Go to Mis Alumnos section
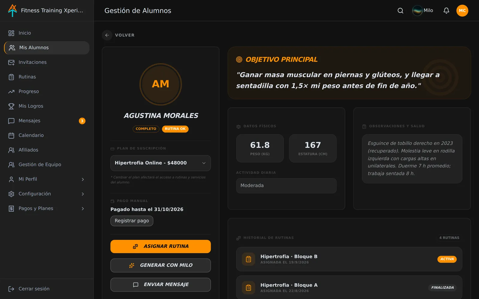The height and width of the screenshot is (299, 479). pos(47,48)
